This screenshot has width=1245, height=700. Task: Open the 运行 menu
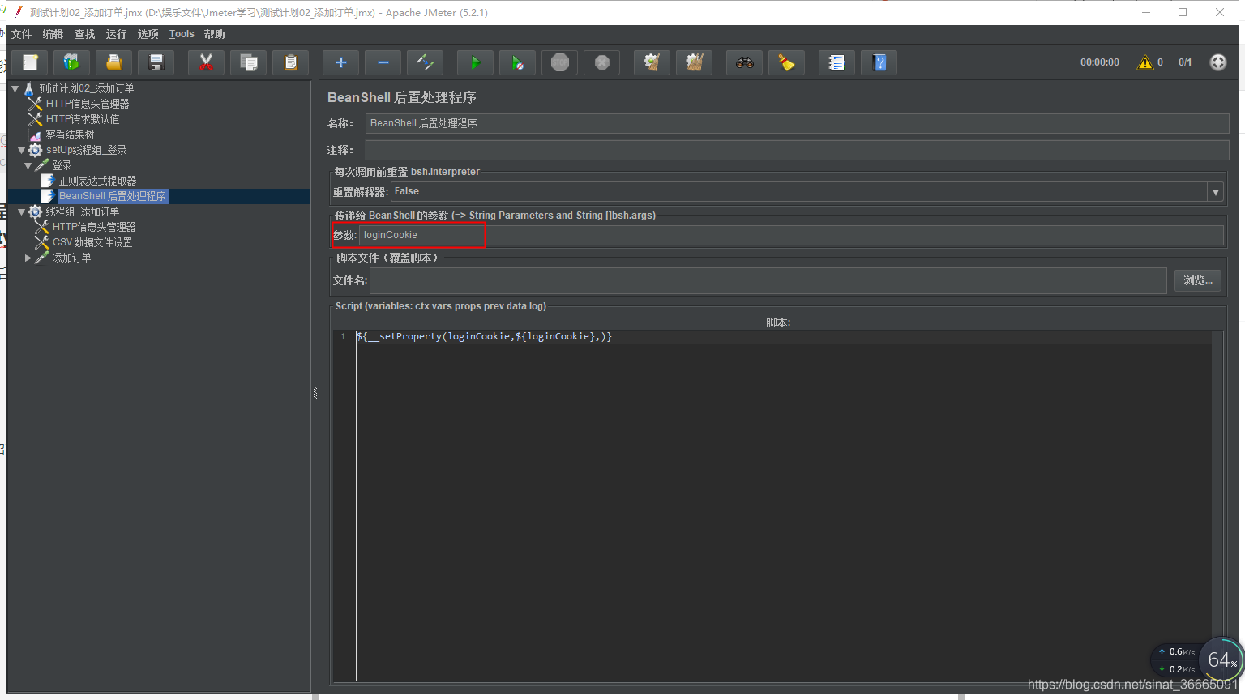116,34
